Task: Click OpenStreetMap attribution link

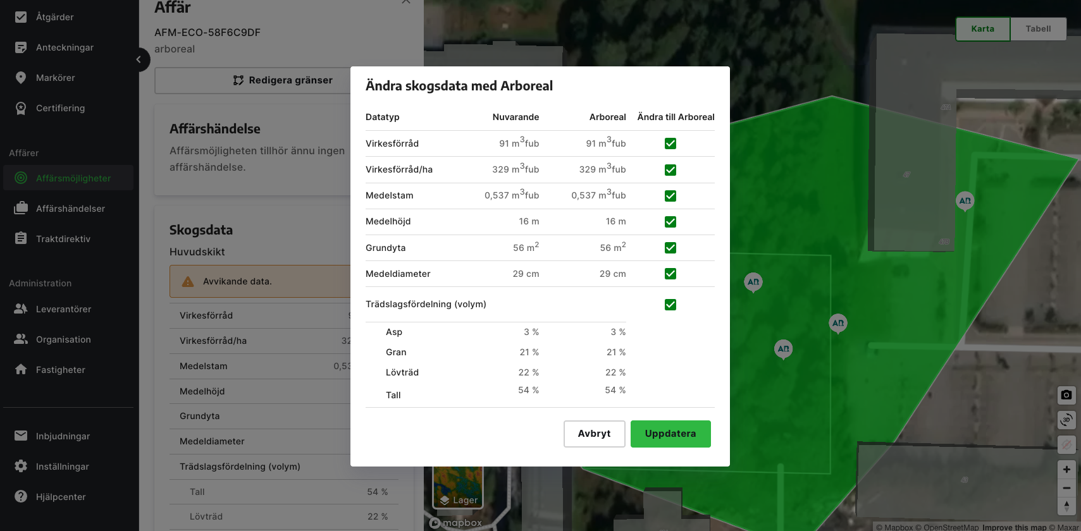Action: pyautogui.click(x=947, y=527)
